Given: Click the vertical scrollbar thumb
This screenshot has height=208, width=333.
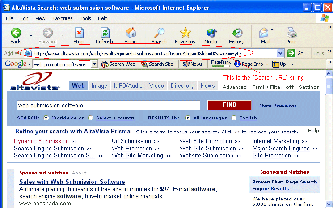Looking at the screenshot, I should tap(329, 86).
